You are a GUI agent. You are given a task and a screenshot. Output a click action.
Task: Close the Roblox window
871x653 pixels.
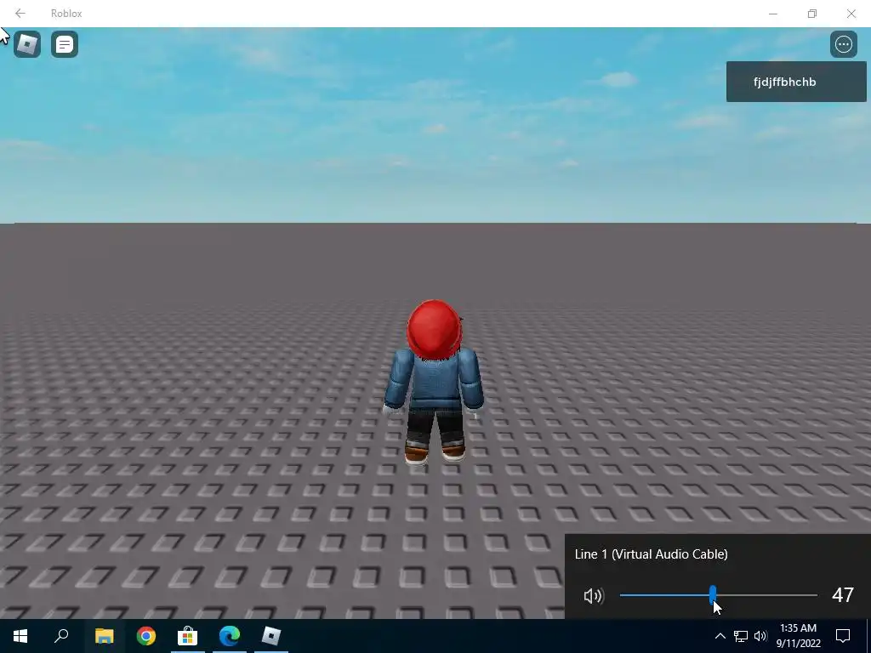851,14
